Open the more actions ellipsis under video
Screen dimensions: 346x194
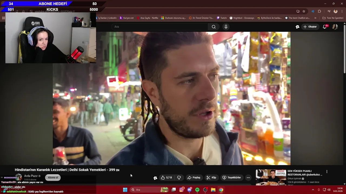(248, 178)
